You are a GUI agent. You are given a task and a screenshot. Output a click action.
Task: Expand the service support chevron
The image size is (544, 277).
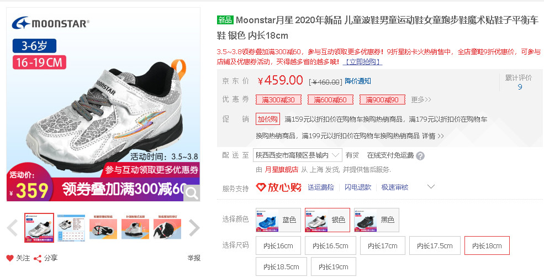pos(431,187)
